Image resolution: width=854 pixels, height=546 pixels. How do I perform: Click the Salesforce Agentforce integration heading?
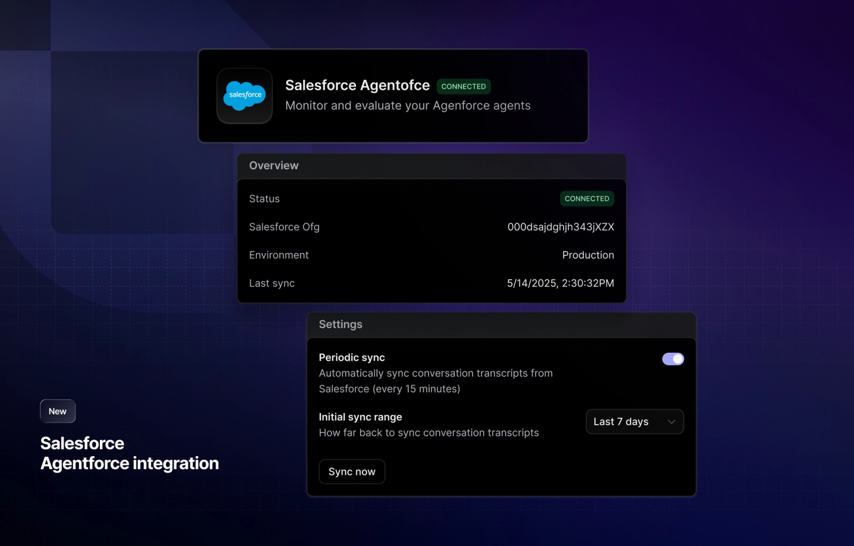(129, 453)
